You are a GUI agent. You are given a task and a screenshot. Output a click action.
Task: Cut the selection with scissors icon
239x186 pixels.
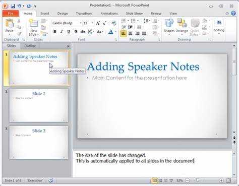click(x=19, y=21)
